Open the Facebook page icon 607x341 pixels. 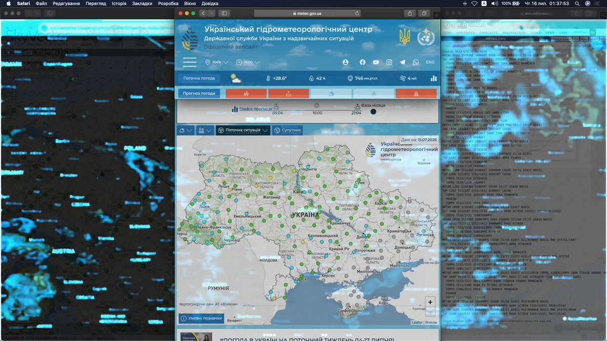click(362, 62)
